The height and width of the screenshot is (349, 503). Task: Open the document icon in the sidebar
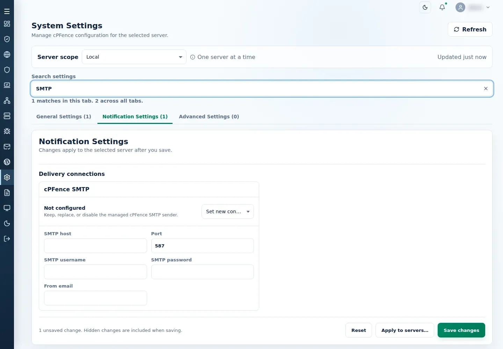(x=7, y=193)
